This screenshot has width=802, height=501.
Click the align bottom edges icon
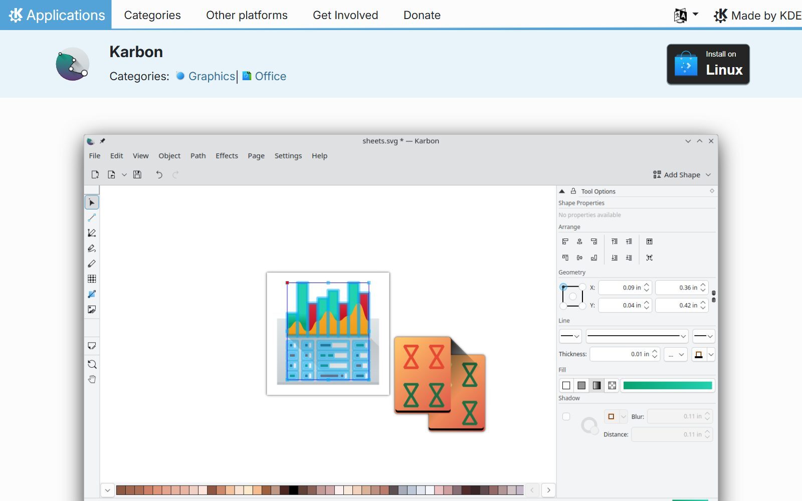click(x=594, y=258)
